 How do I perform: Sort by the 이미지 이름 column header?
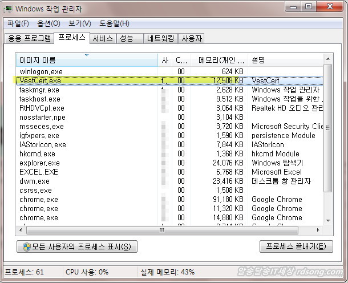[86, 60]
